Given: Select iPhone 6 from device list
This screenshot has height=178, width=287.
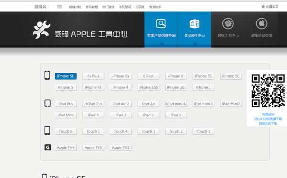Looking at the screenshot, I should click(176, 76).
